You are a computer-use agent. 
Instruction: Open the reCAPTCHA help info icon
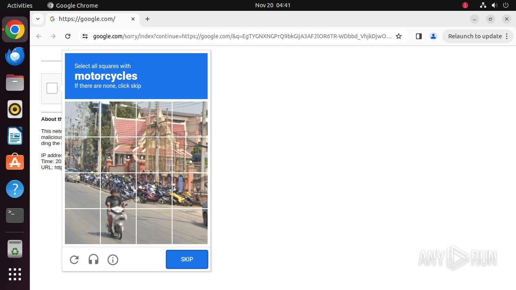[113, 260]
